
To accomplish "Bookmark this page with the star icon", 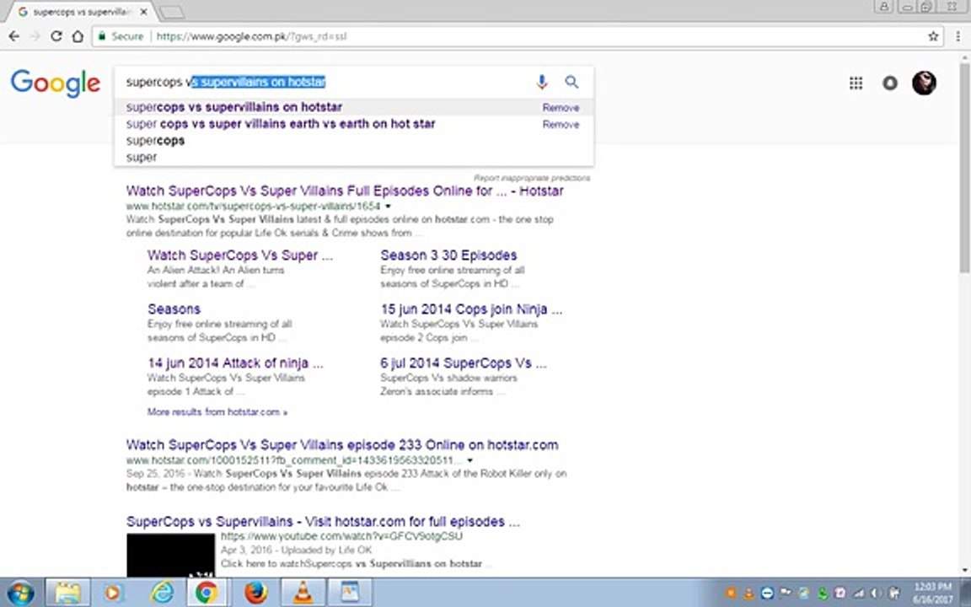I will (x=933, y=36).
